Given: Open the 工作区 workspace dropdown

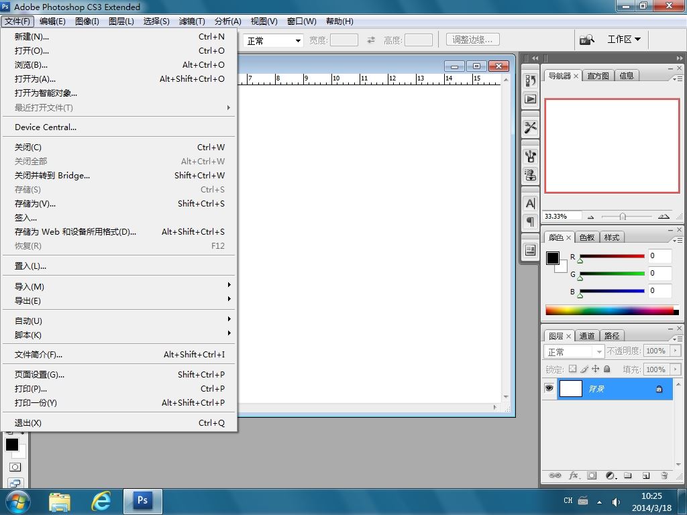Looking at the screenshot, I should pos(624,40).
